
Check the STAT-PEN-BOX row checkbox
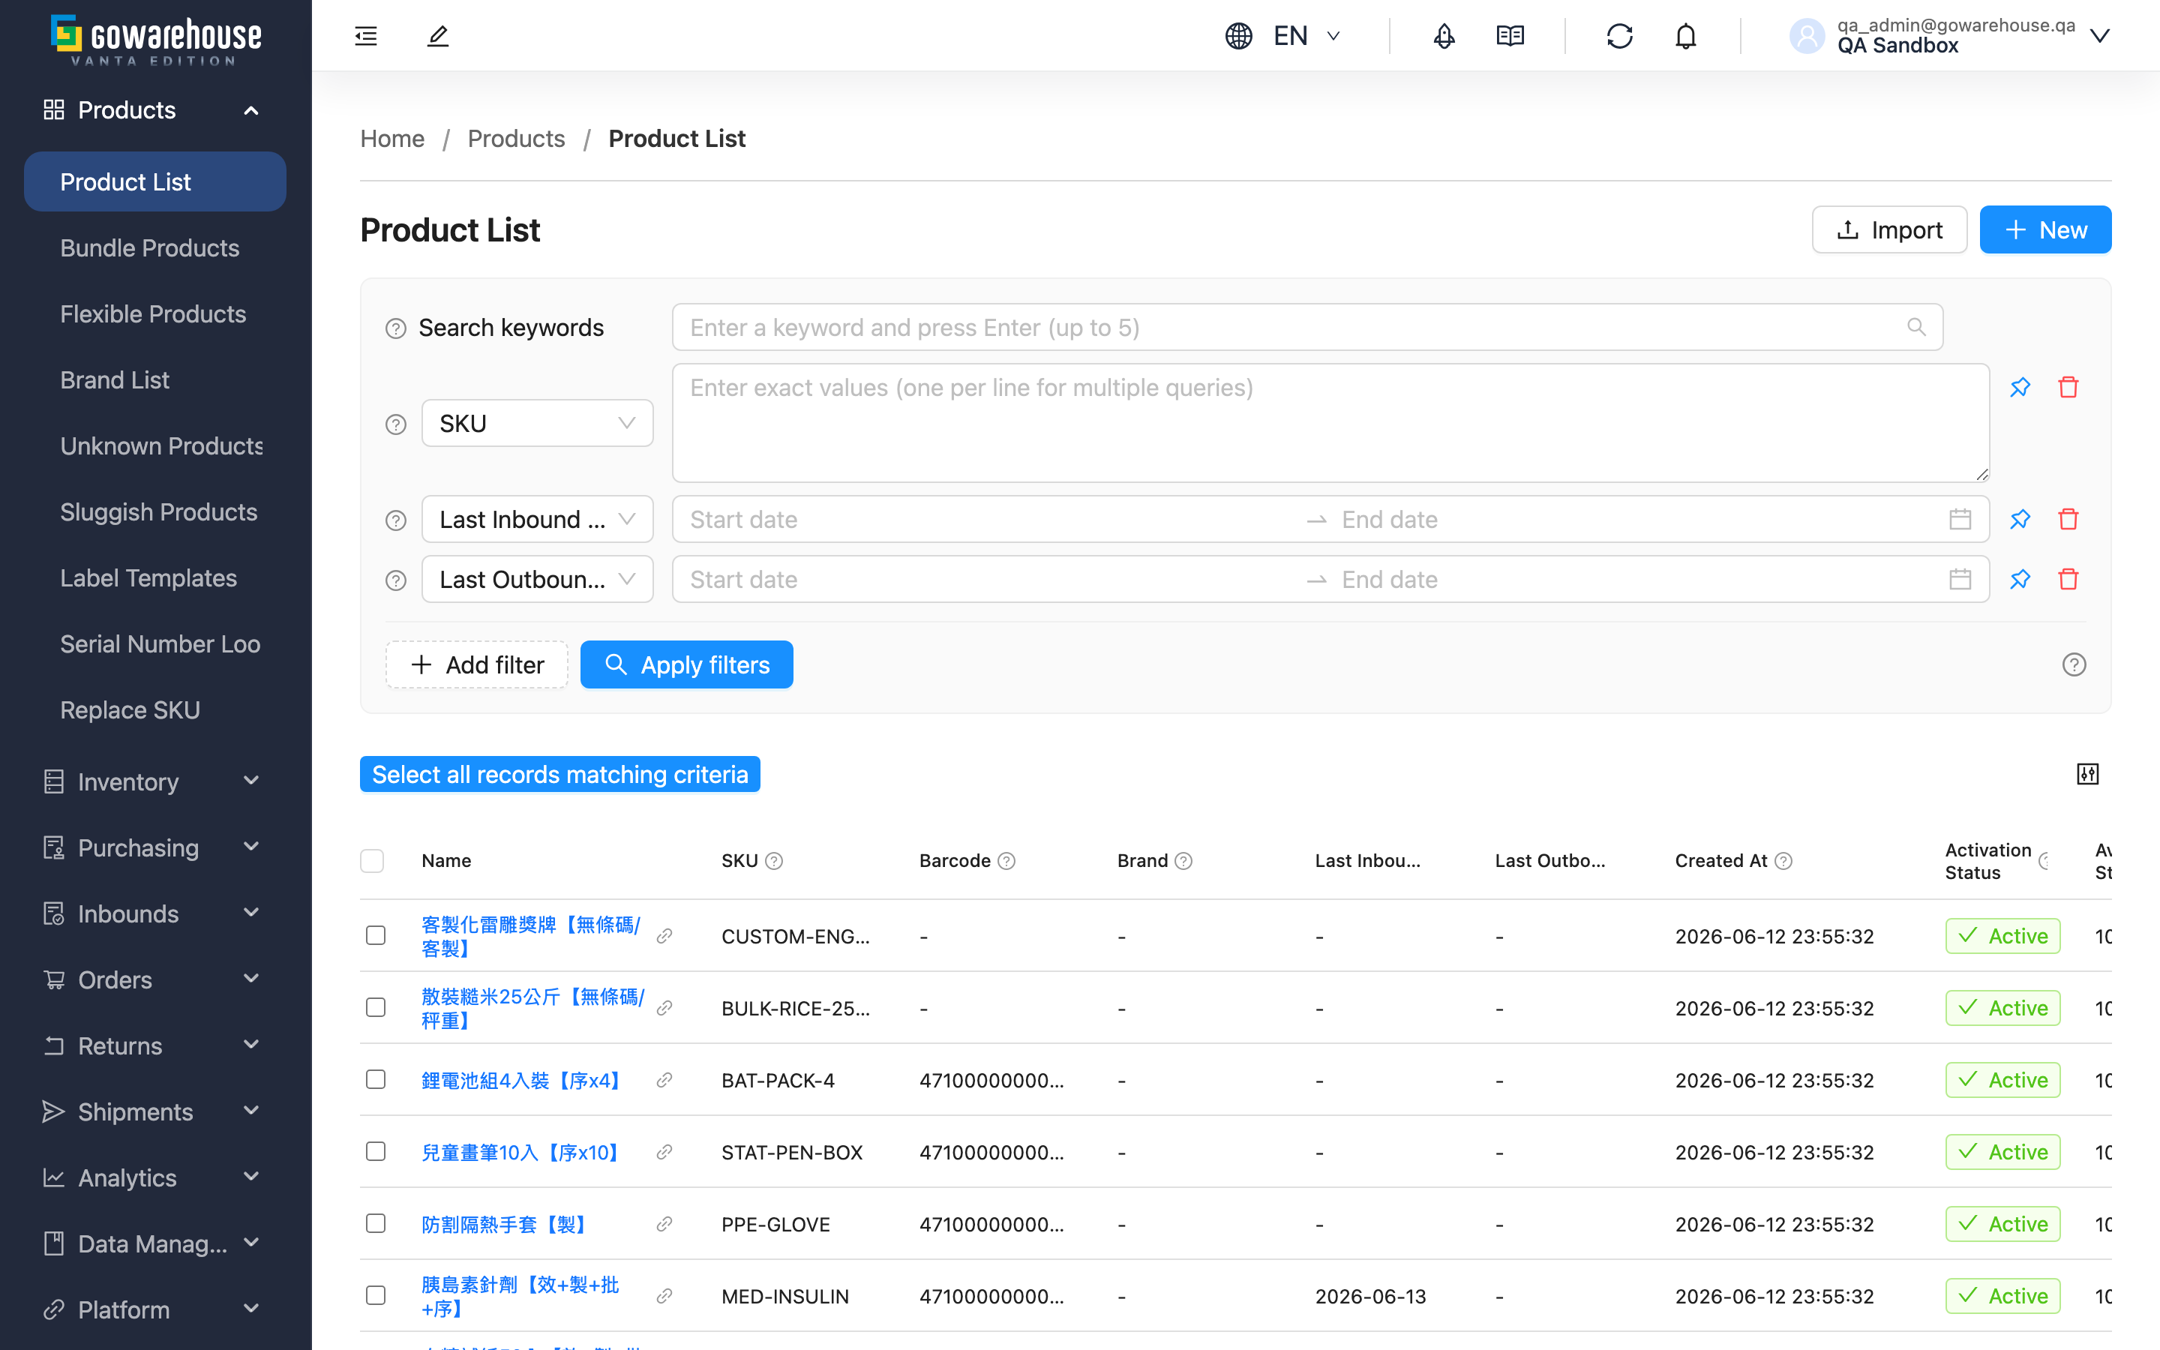(376, 1151)
